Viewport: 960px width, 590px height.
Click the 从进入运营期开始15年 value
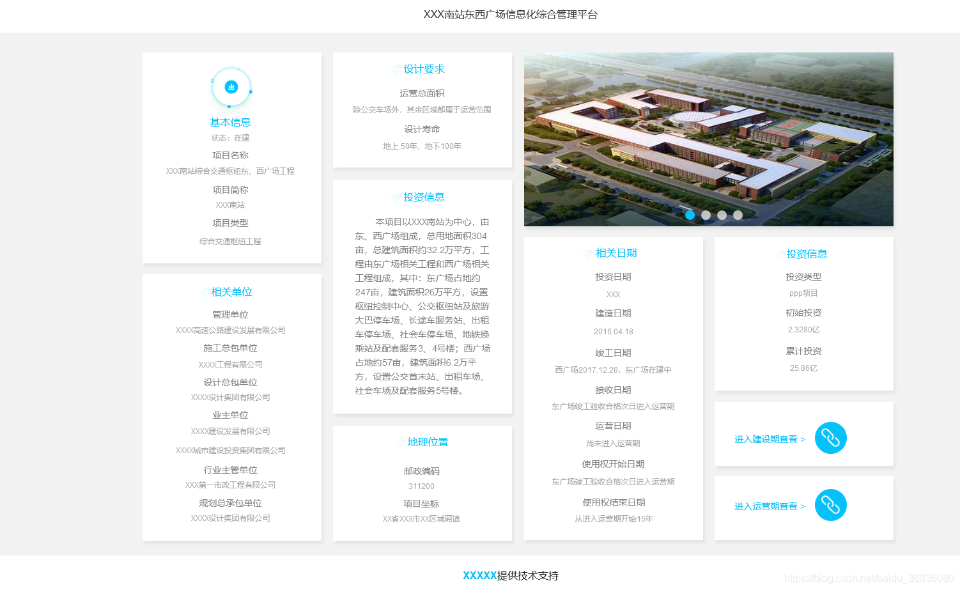pyautogui.click(x=613, y=519)
